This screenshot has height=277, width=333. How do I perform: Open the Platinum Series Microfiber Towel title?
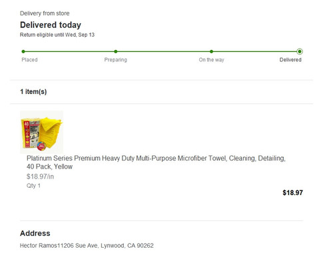156,162
